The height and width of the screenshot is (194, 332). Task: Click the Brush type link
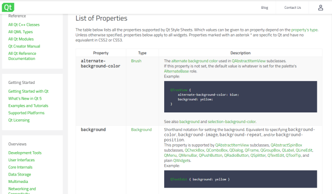pyautogui.click(x=136, y=61)
